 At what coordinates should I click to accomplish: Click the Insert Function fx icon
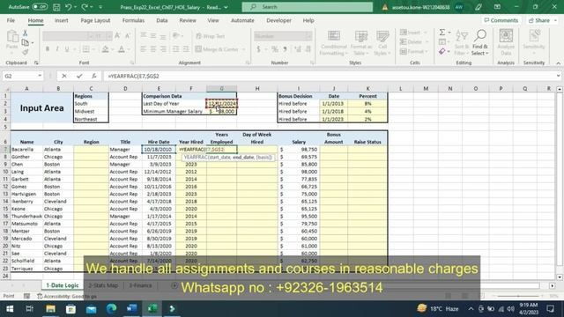(94, 76)
